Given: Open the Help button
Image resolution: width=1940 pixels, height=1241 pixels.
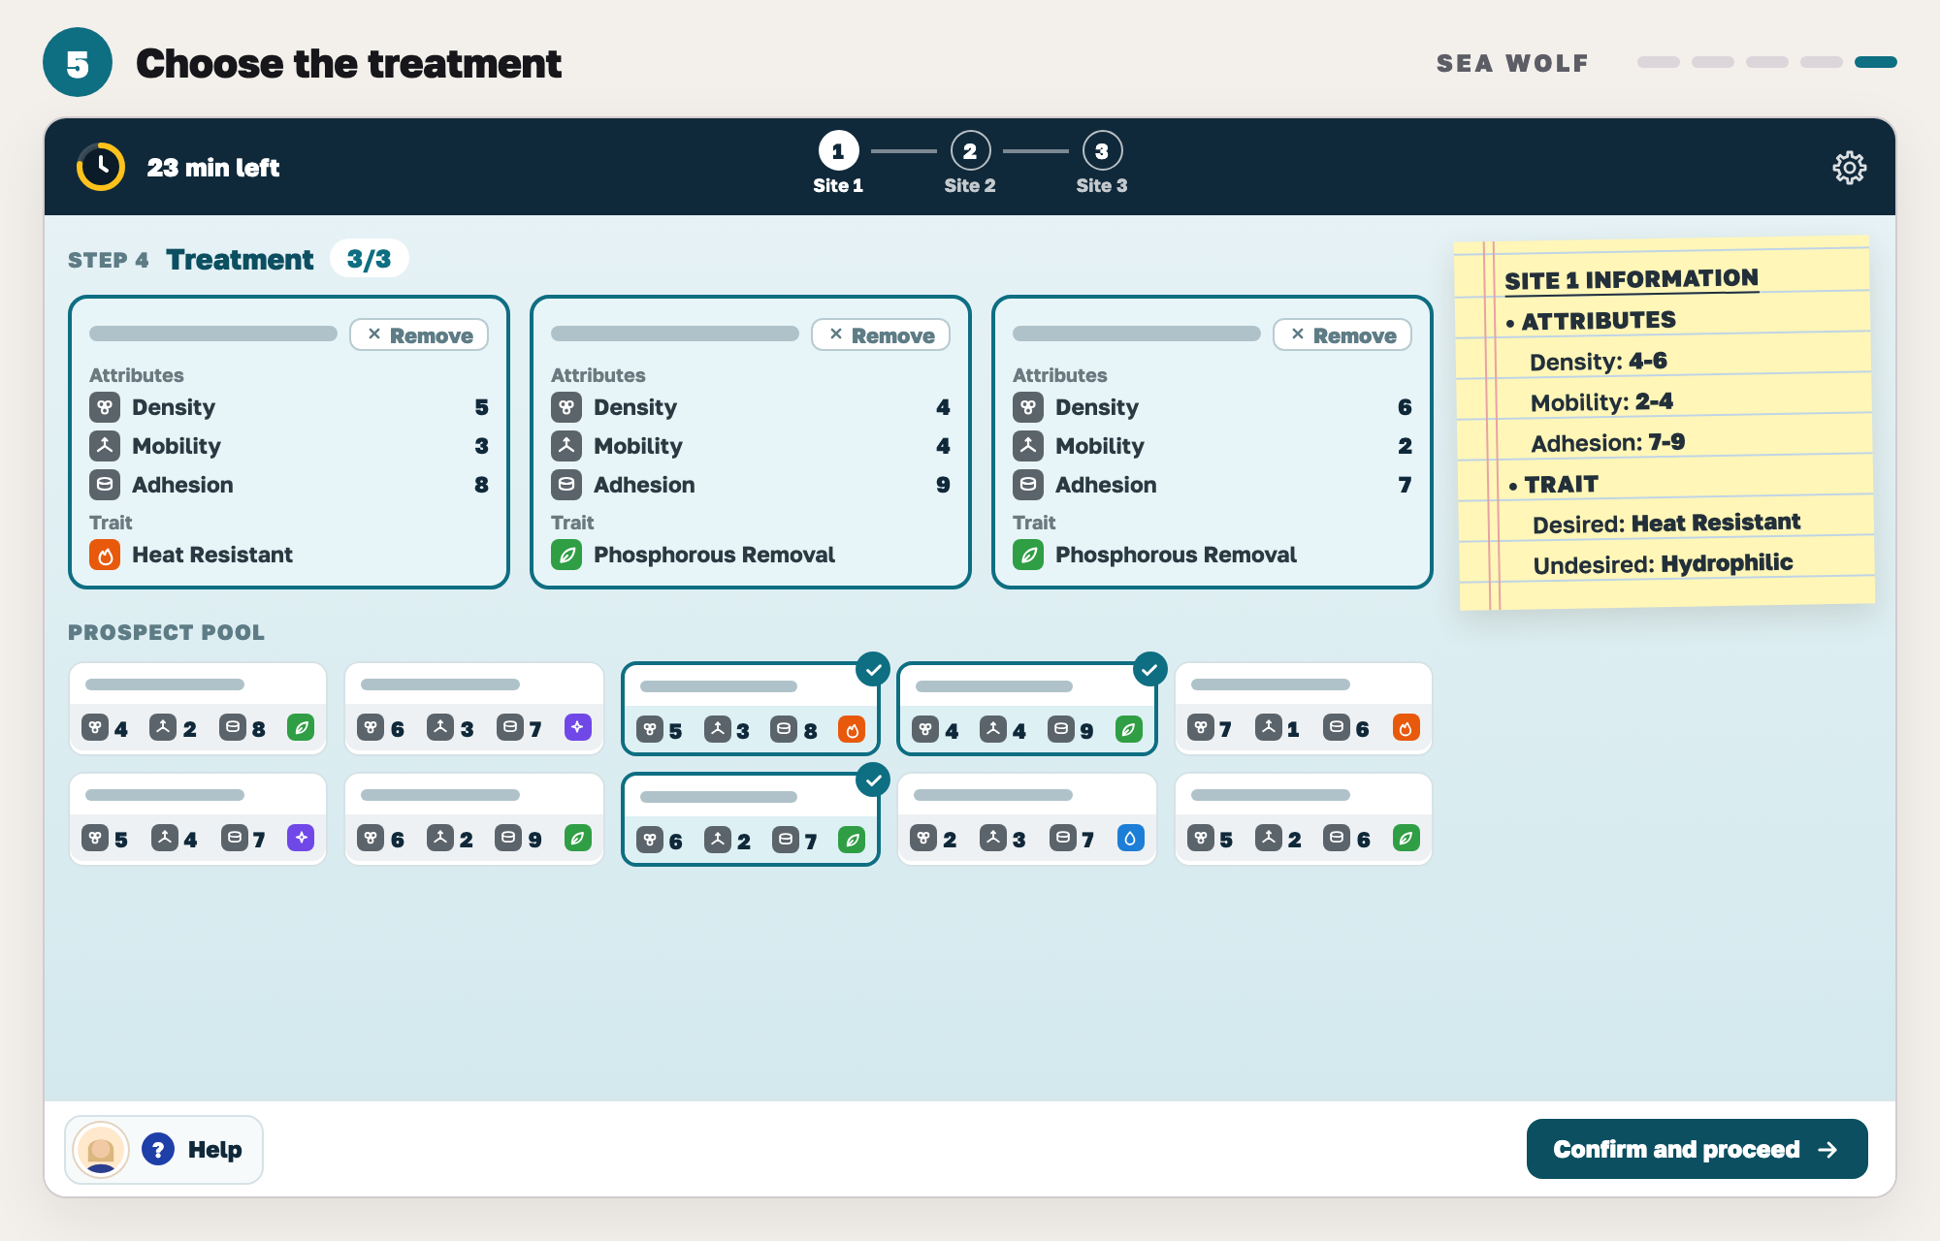Looking at the screenshot, I should click(x=164, y=1149).
